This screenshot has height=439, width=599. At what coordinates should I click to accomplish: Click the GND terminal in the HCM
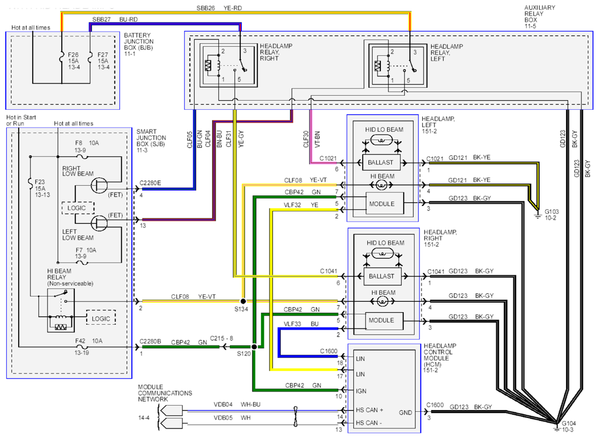(x=405, y=412)
